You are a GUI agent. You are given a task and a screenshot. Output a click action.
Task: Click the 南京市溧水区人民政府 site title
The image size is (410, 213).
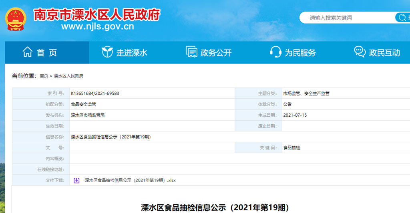pos(96,15)
